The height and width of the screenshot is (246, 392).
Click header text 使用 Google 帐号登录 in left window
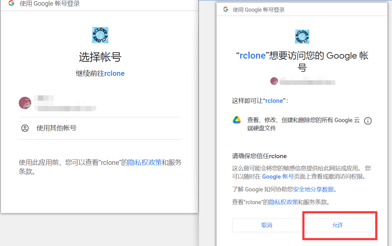[50, 4]
